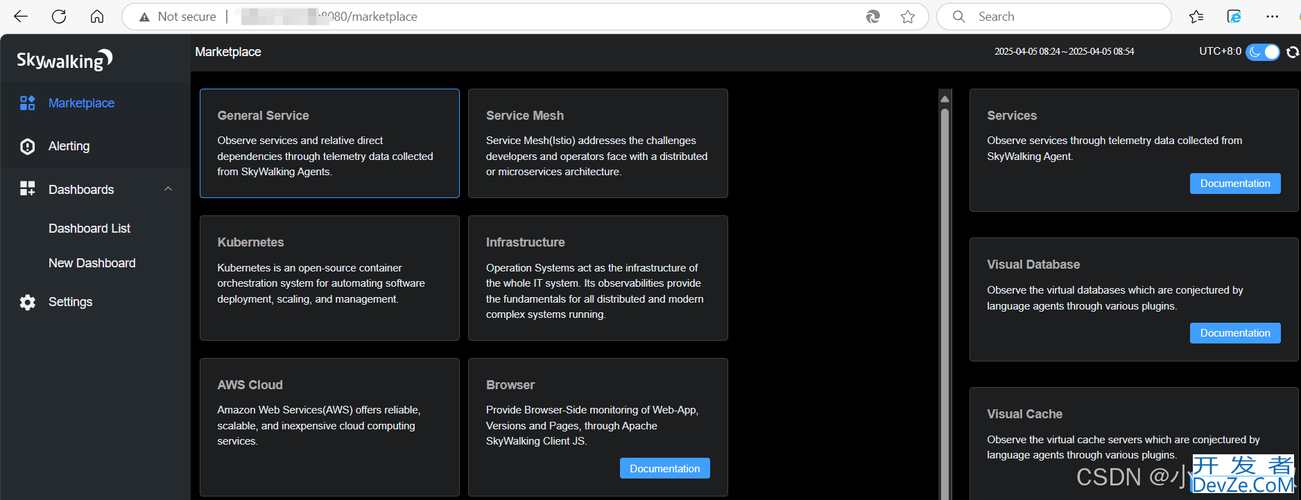The width and height of the screenshot is (1301, 500).
Task: Open Documentation for the Services card
Action: tap(1235, 184)
